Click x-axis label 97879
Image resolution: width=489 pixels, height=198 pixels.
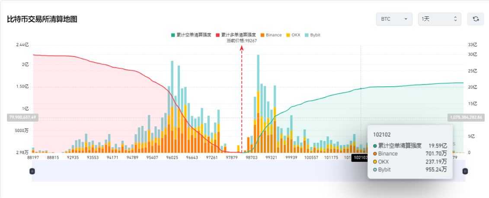click(x=231, y=158)
